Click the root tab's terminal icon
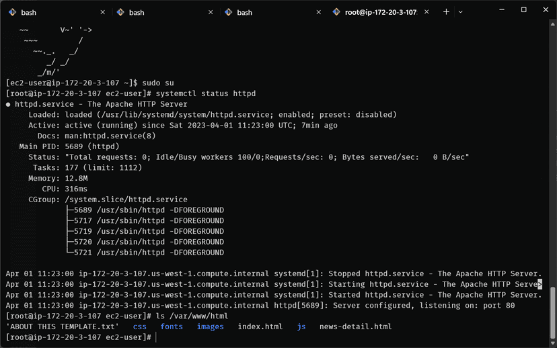The width and height of the screenshot is (557, 348). point(336,12)
